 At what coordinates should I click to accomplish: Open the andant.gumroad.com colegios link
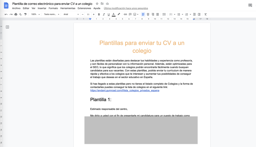click(125, 90)
